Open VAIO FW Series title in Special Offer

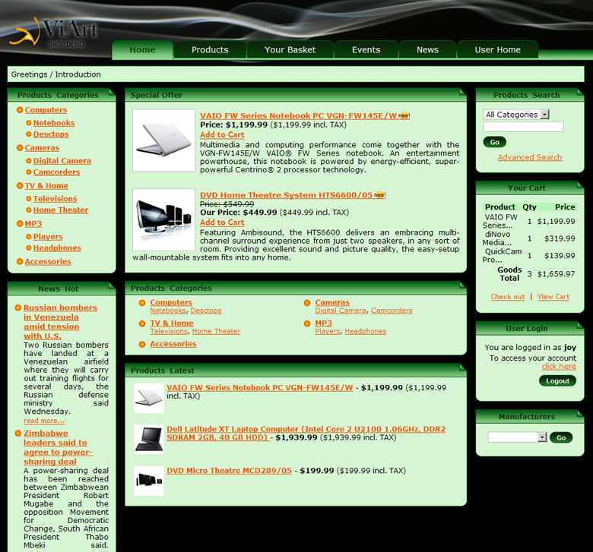(x=298, y=116)
